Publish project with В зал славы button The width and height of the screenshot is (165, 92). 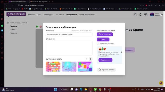[x=105, y=34]
